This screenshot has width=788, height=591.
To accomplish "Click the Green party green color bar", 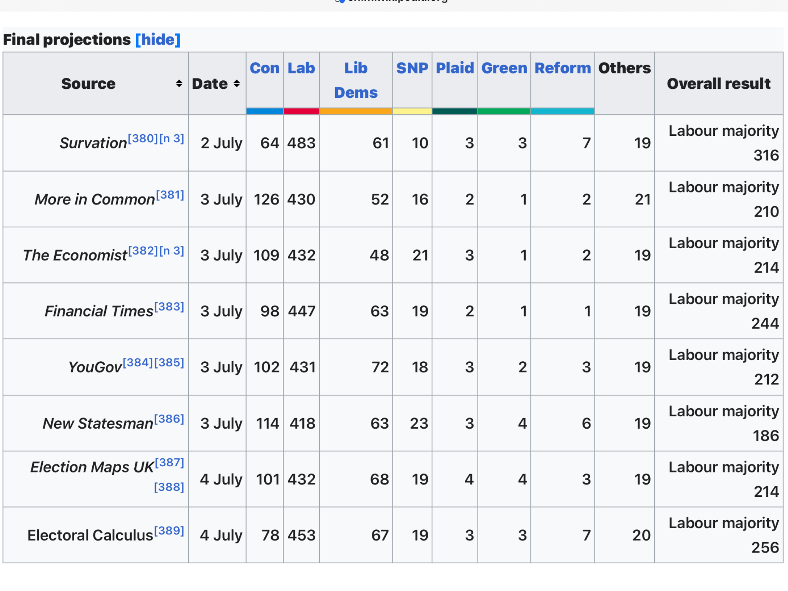I will [x=504, y=111].
